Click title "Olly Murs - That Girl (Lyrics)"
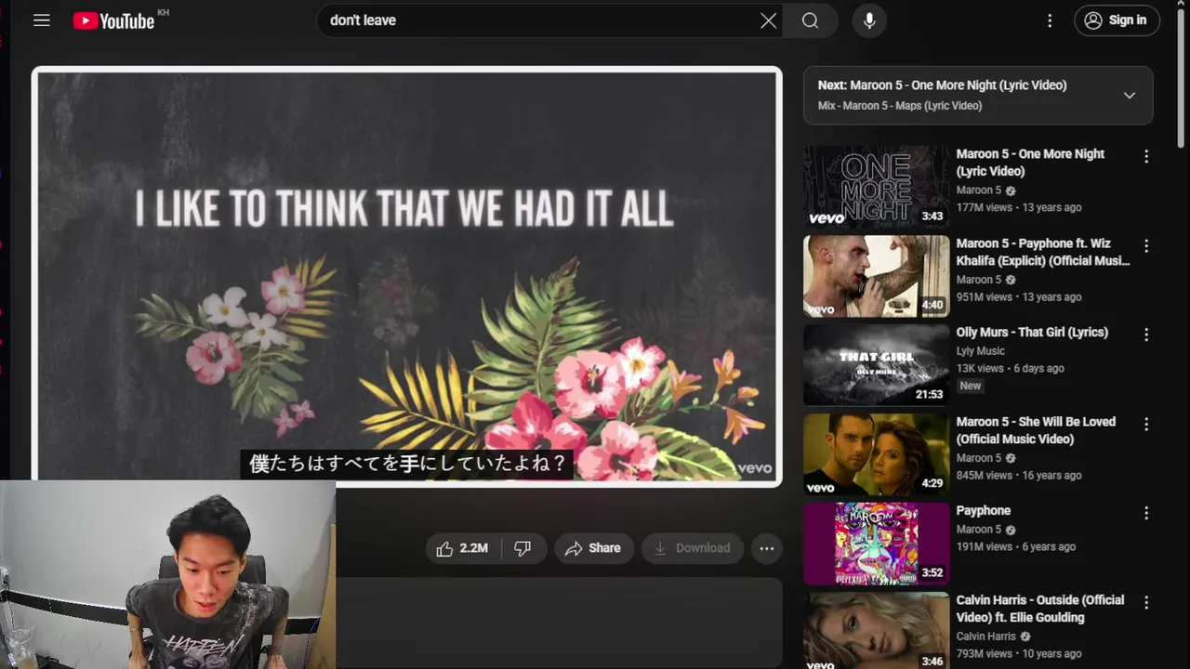 coord(1032,333)
